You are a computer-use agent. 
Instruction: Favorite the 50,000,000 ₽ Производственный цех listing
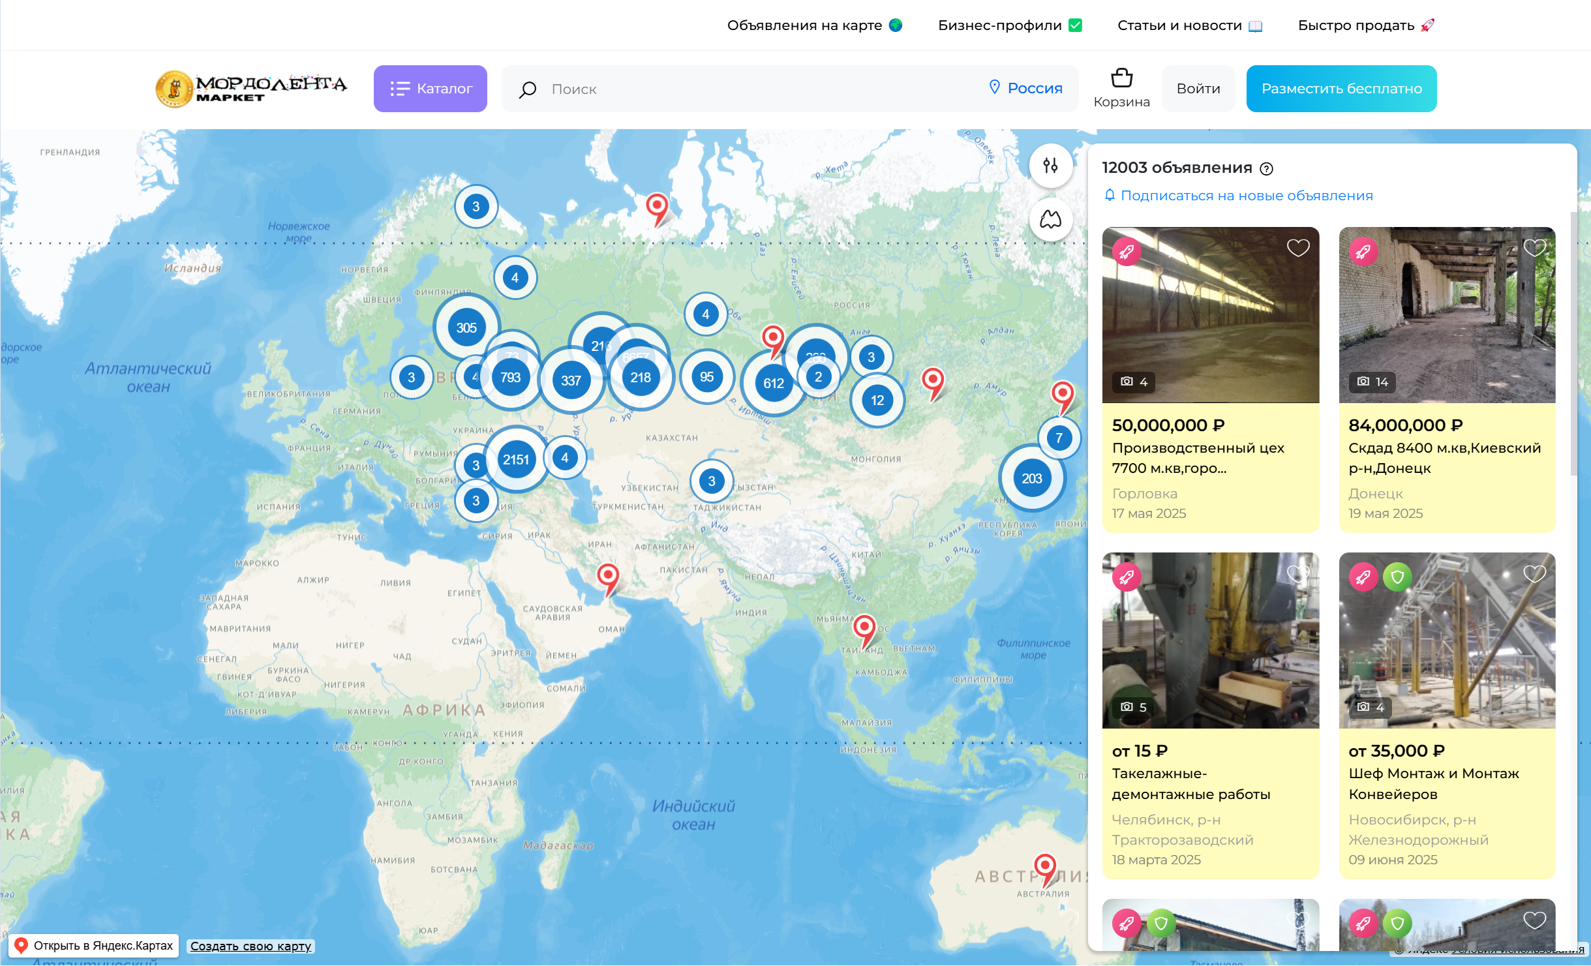tap(1297, 248)
